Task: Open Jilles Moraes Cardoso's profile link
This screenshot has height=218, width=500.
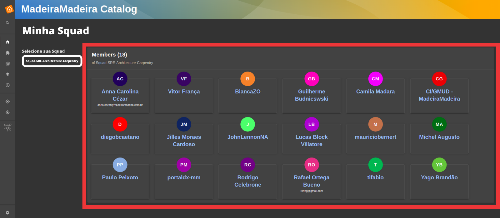Action: coord(184,140)
